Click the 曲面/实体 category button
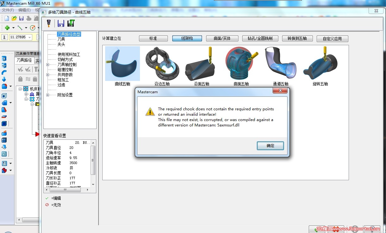Viewport: 386px width, 233px height. (222, 38)
